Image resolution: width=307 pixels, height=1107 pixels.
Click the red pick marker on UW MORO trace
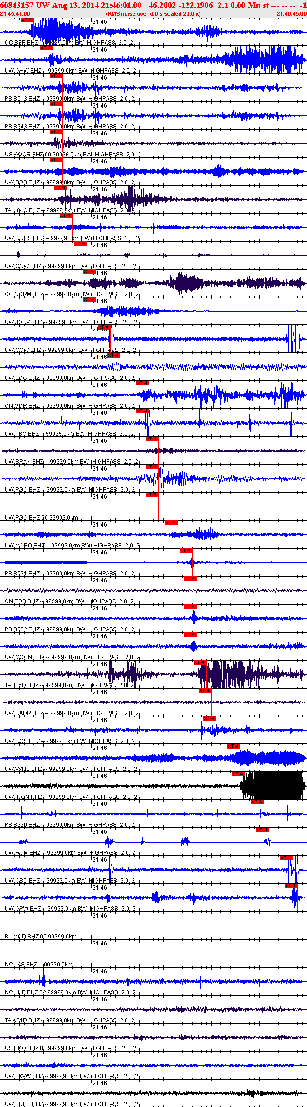[172, 523]
